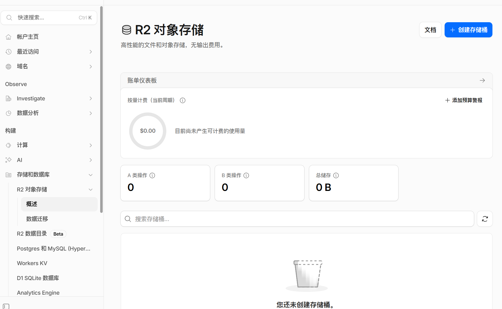Collapse the 存储和数据库 section chevron

click(91, 175)
